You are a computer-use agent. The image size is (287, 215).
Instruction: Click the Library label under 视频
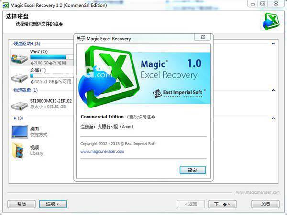37,153
